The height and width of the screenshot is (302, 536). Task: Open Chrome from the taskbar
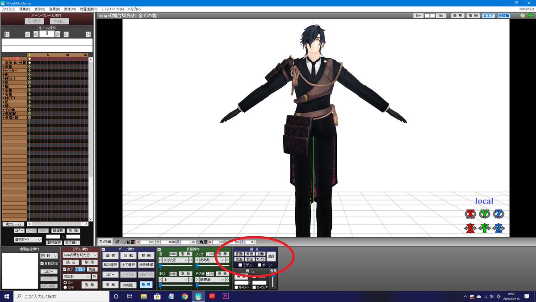(x=184, y=296)
